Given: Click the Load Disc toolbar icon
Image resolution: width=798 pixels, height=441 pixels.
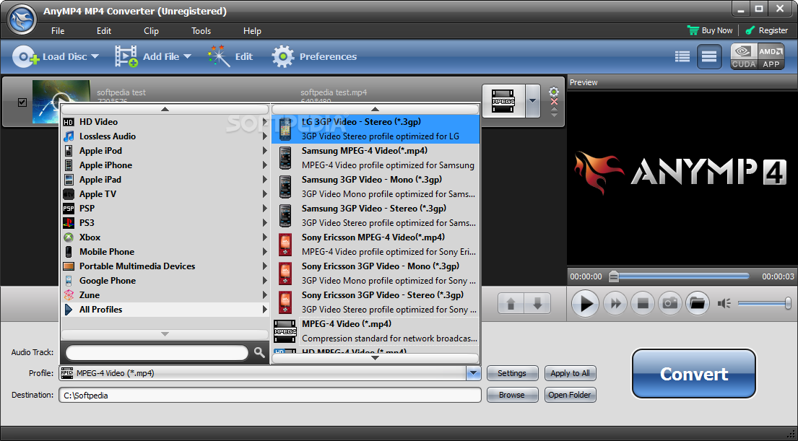Looking at the screenshot, I should coord(25,56).
